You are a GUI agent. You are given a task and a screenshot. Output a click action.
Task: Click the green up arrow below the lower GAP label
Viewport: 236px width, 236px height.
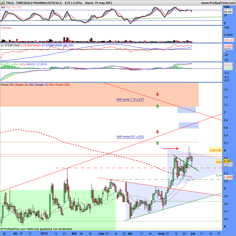157,143
